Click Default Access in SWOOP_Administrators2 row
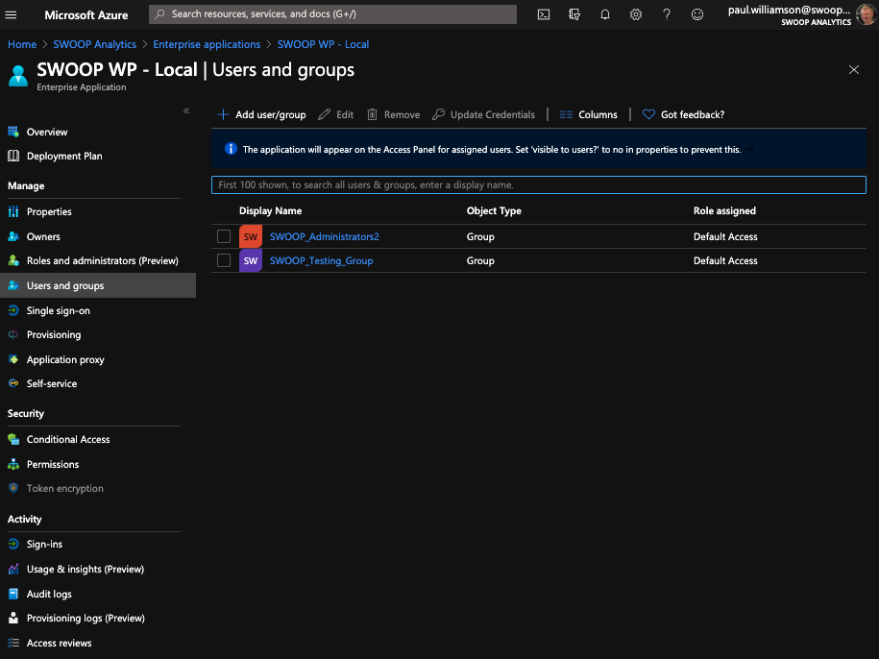 coord(725,236)
